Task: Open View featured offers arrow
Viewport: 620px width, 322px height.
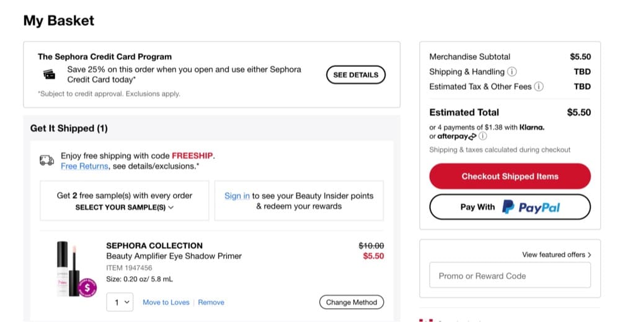Action: [589, 255]
